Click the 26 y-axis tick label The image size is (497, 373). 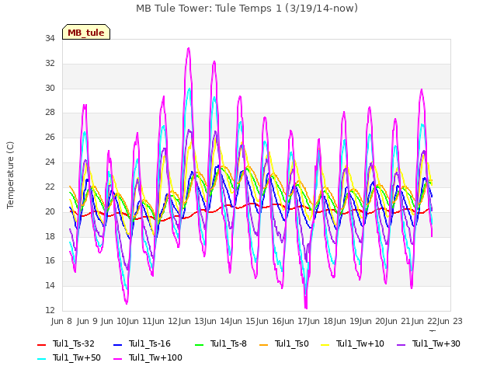(50, 137)
